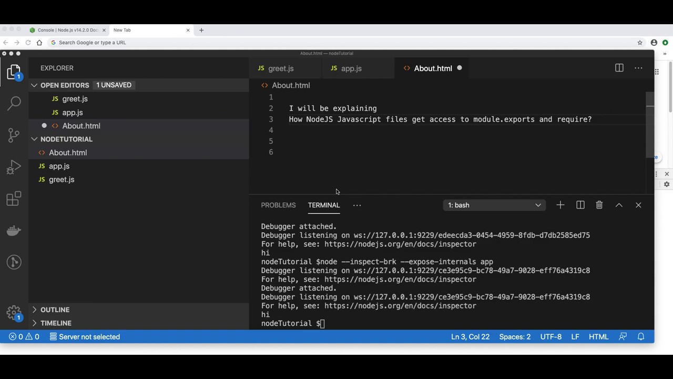Reload the browser page

pos(28,43)
